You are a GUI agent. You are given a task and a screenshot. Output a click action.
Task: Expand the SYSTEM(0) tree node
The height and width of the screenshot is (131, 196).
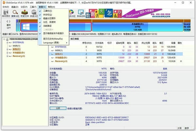8,42
